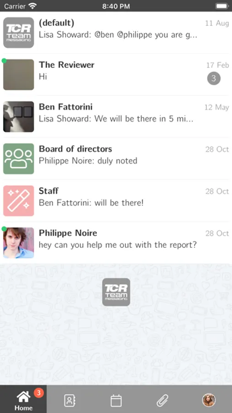Open The Reviewer conversation
Viewport: 232px width, 413px height.
(x=116, y=74)
